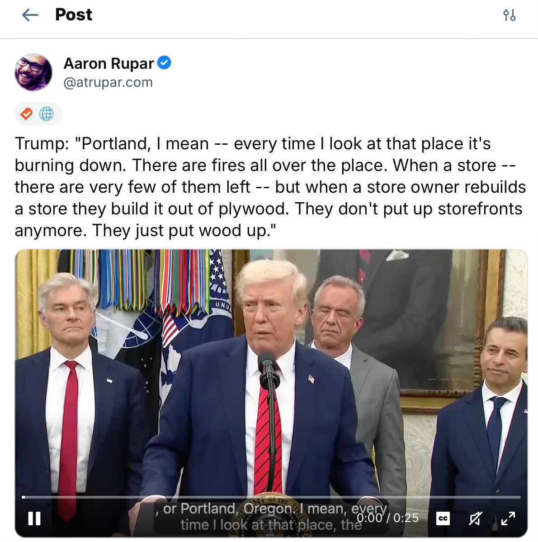This screenshot has width=538, height=542.
Task: Open the @atrupar.com handle link
Action: (108, 83)
